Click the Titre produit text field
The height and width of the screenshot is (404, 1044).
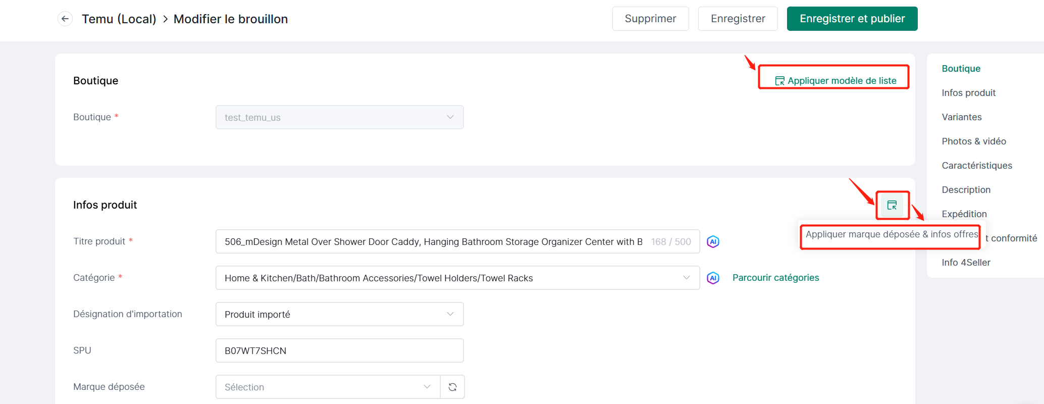pyautogui.click(x=457, y=241)
